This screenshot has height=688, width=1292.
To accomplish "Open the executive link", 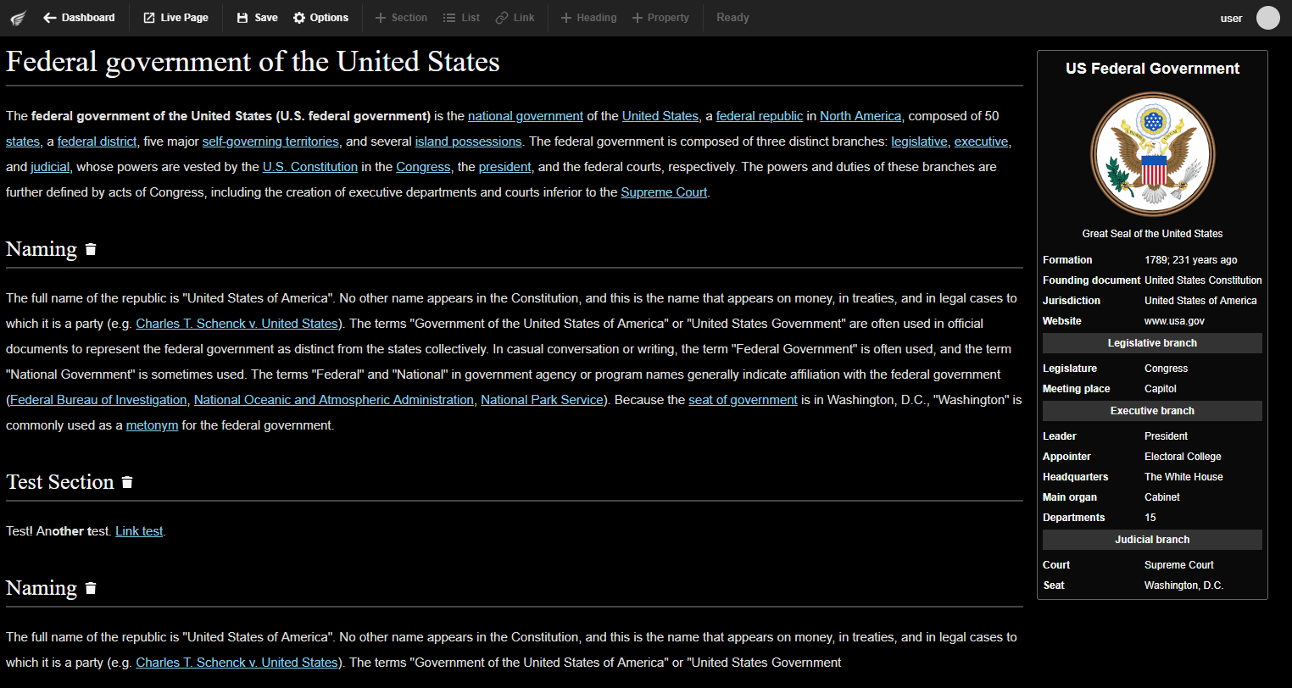I will (981, 141).
